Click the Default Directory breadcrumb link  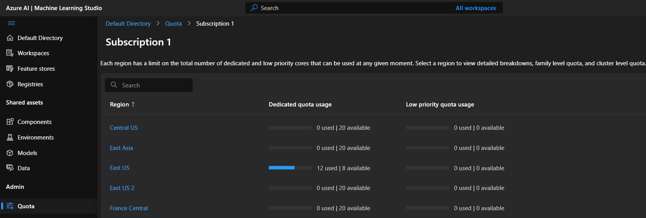tap(128, 24)
